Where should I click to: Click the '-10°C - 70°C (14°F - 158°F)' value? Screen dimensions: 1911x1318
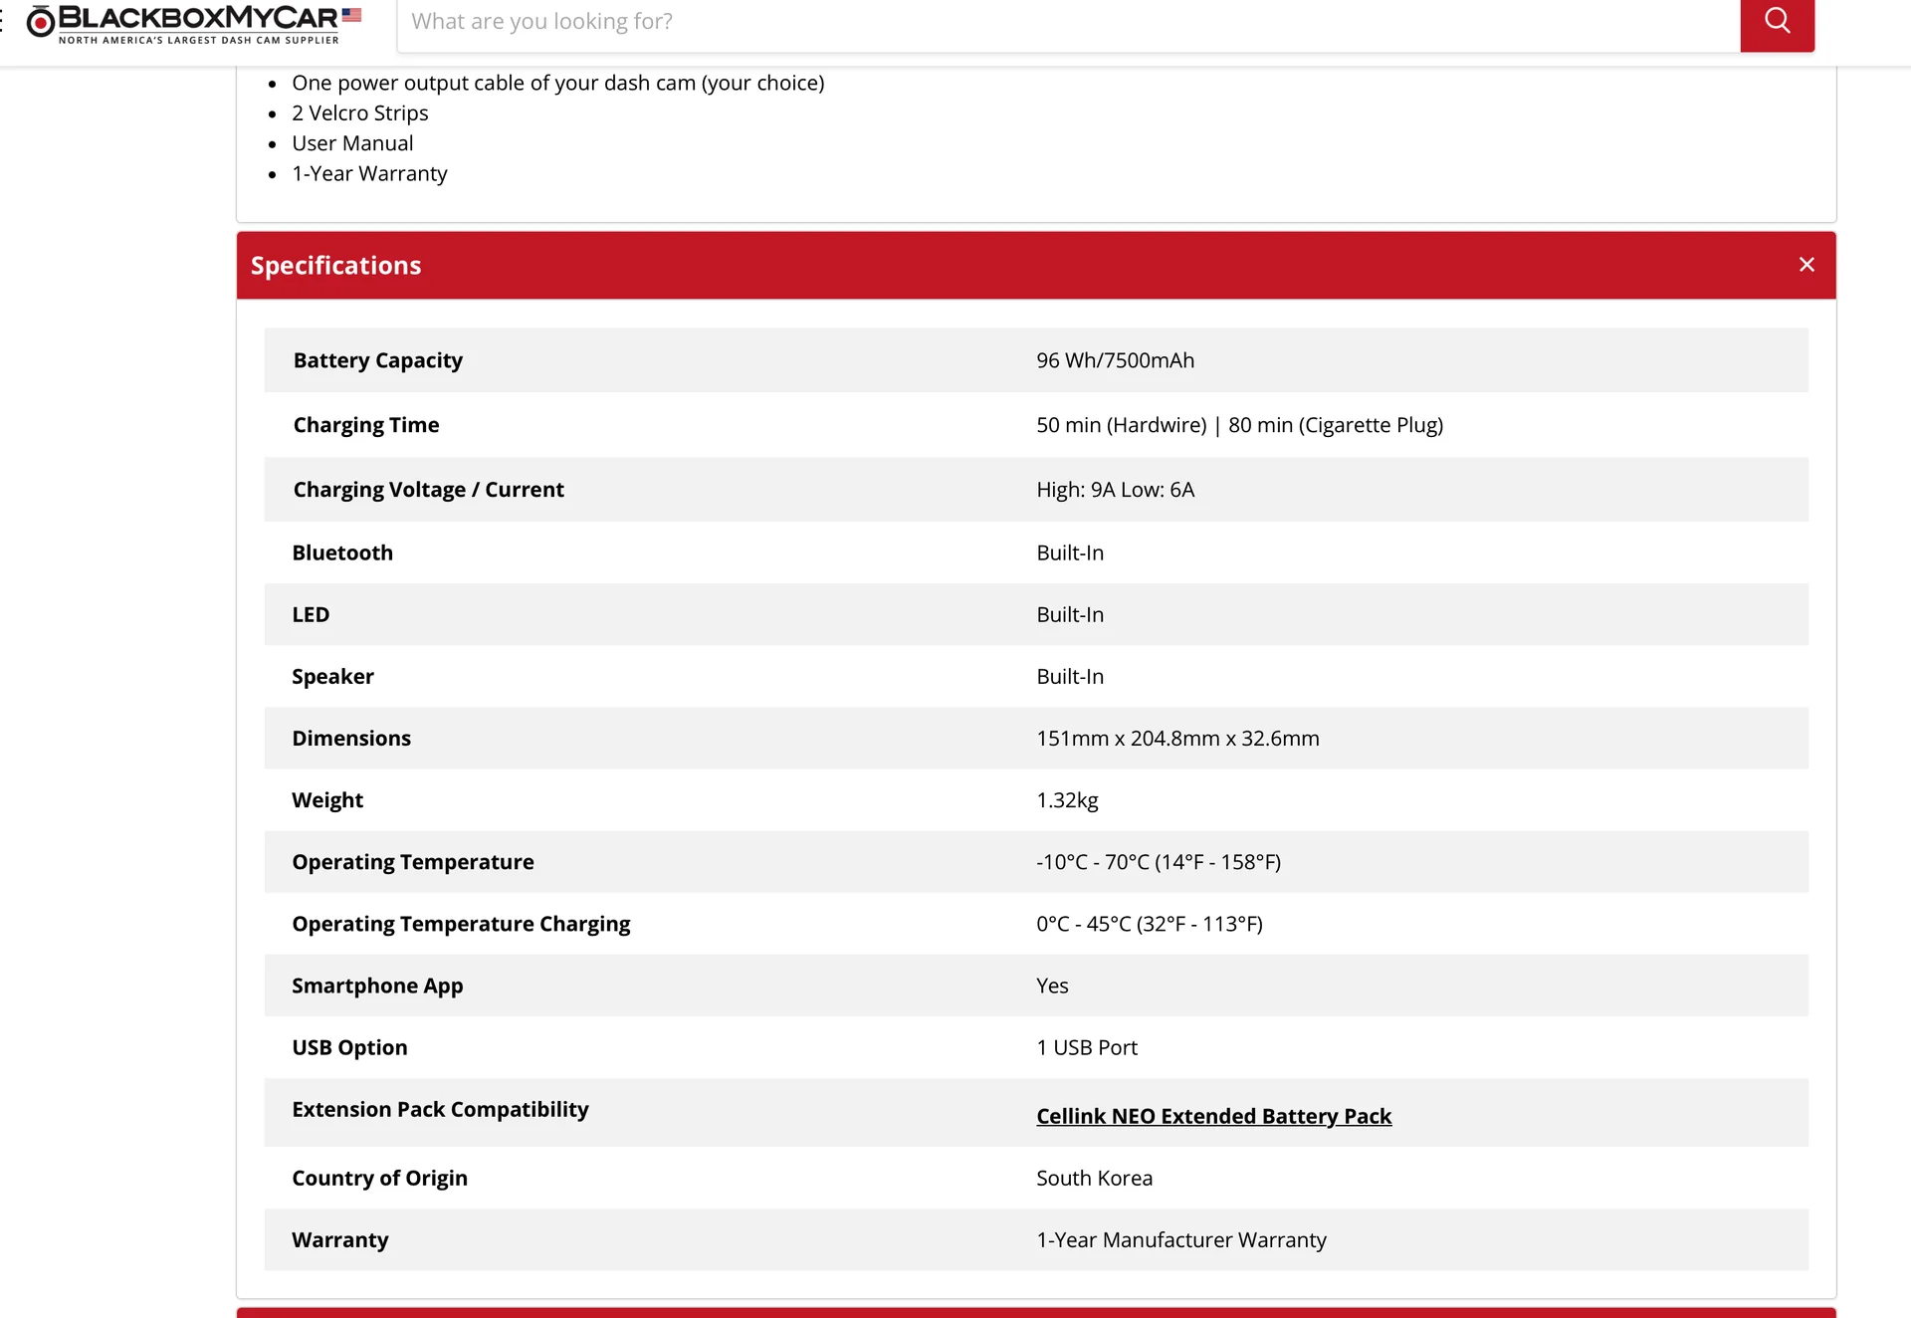1159,862
